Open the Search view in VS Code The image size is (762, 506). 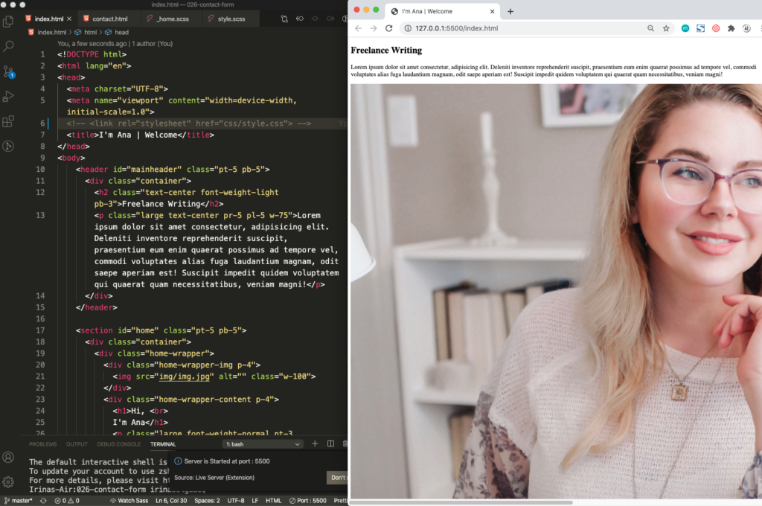[x=8, y=46]
